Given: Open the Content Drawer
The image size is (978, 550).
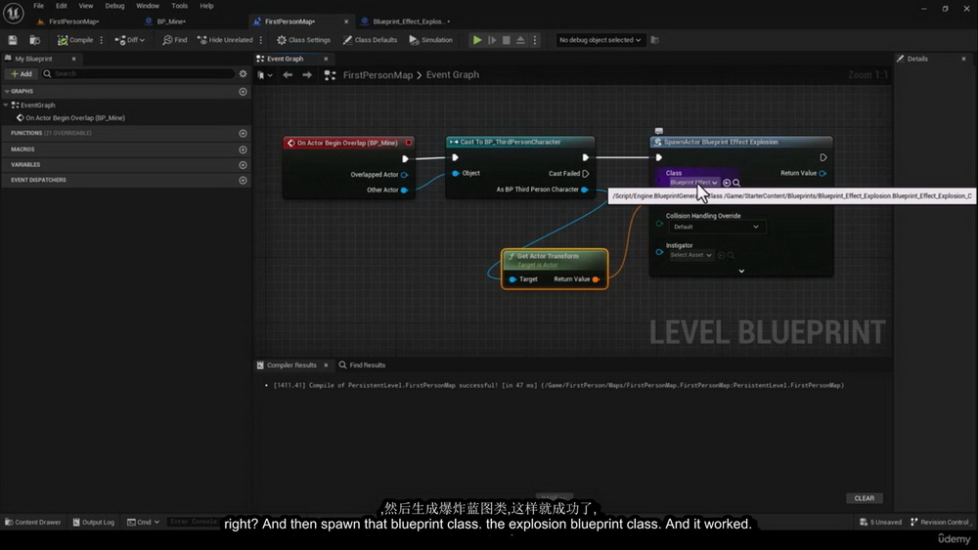Looking at the screenshot, I should (x=33, y=522).
